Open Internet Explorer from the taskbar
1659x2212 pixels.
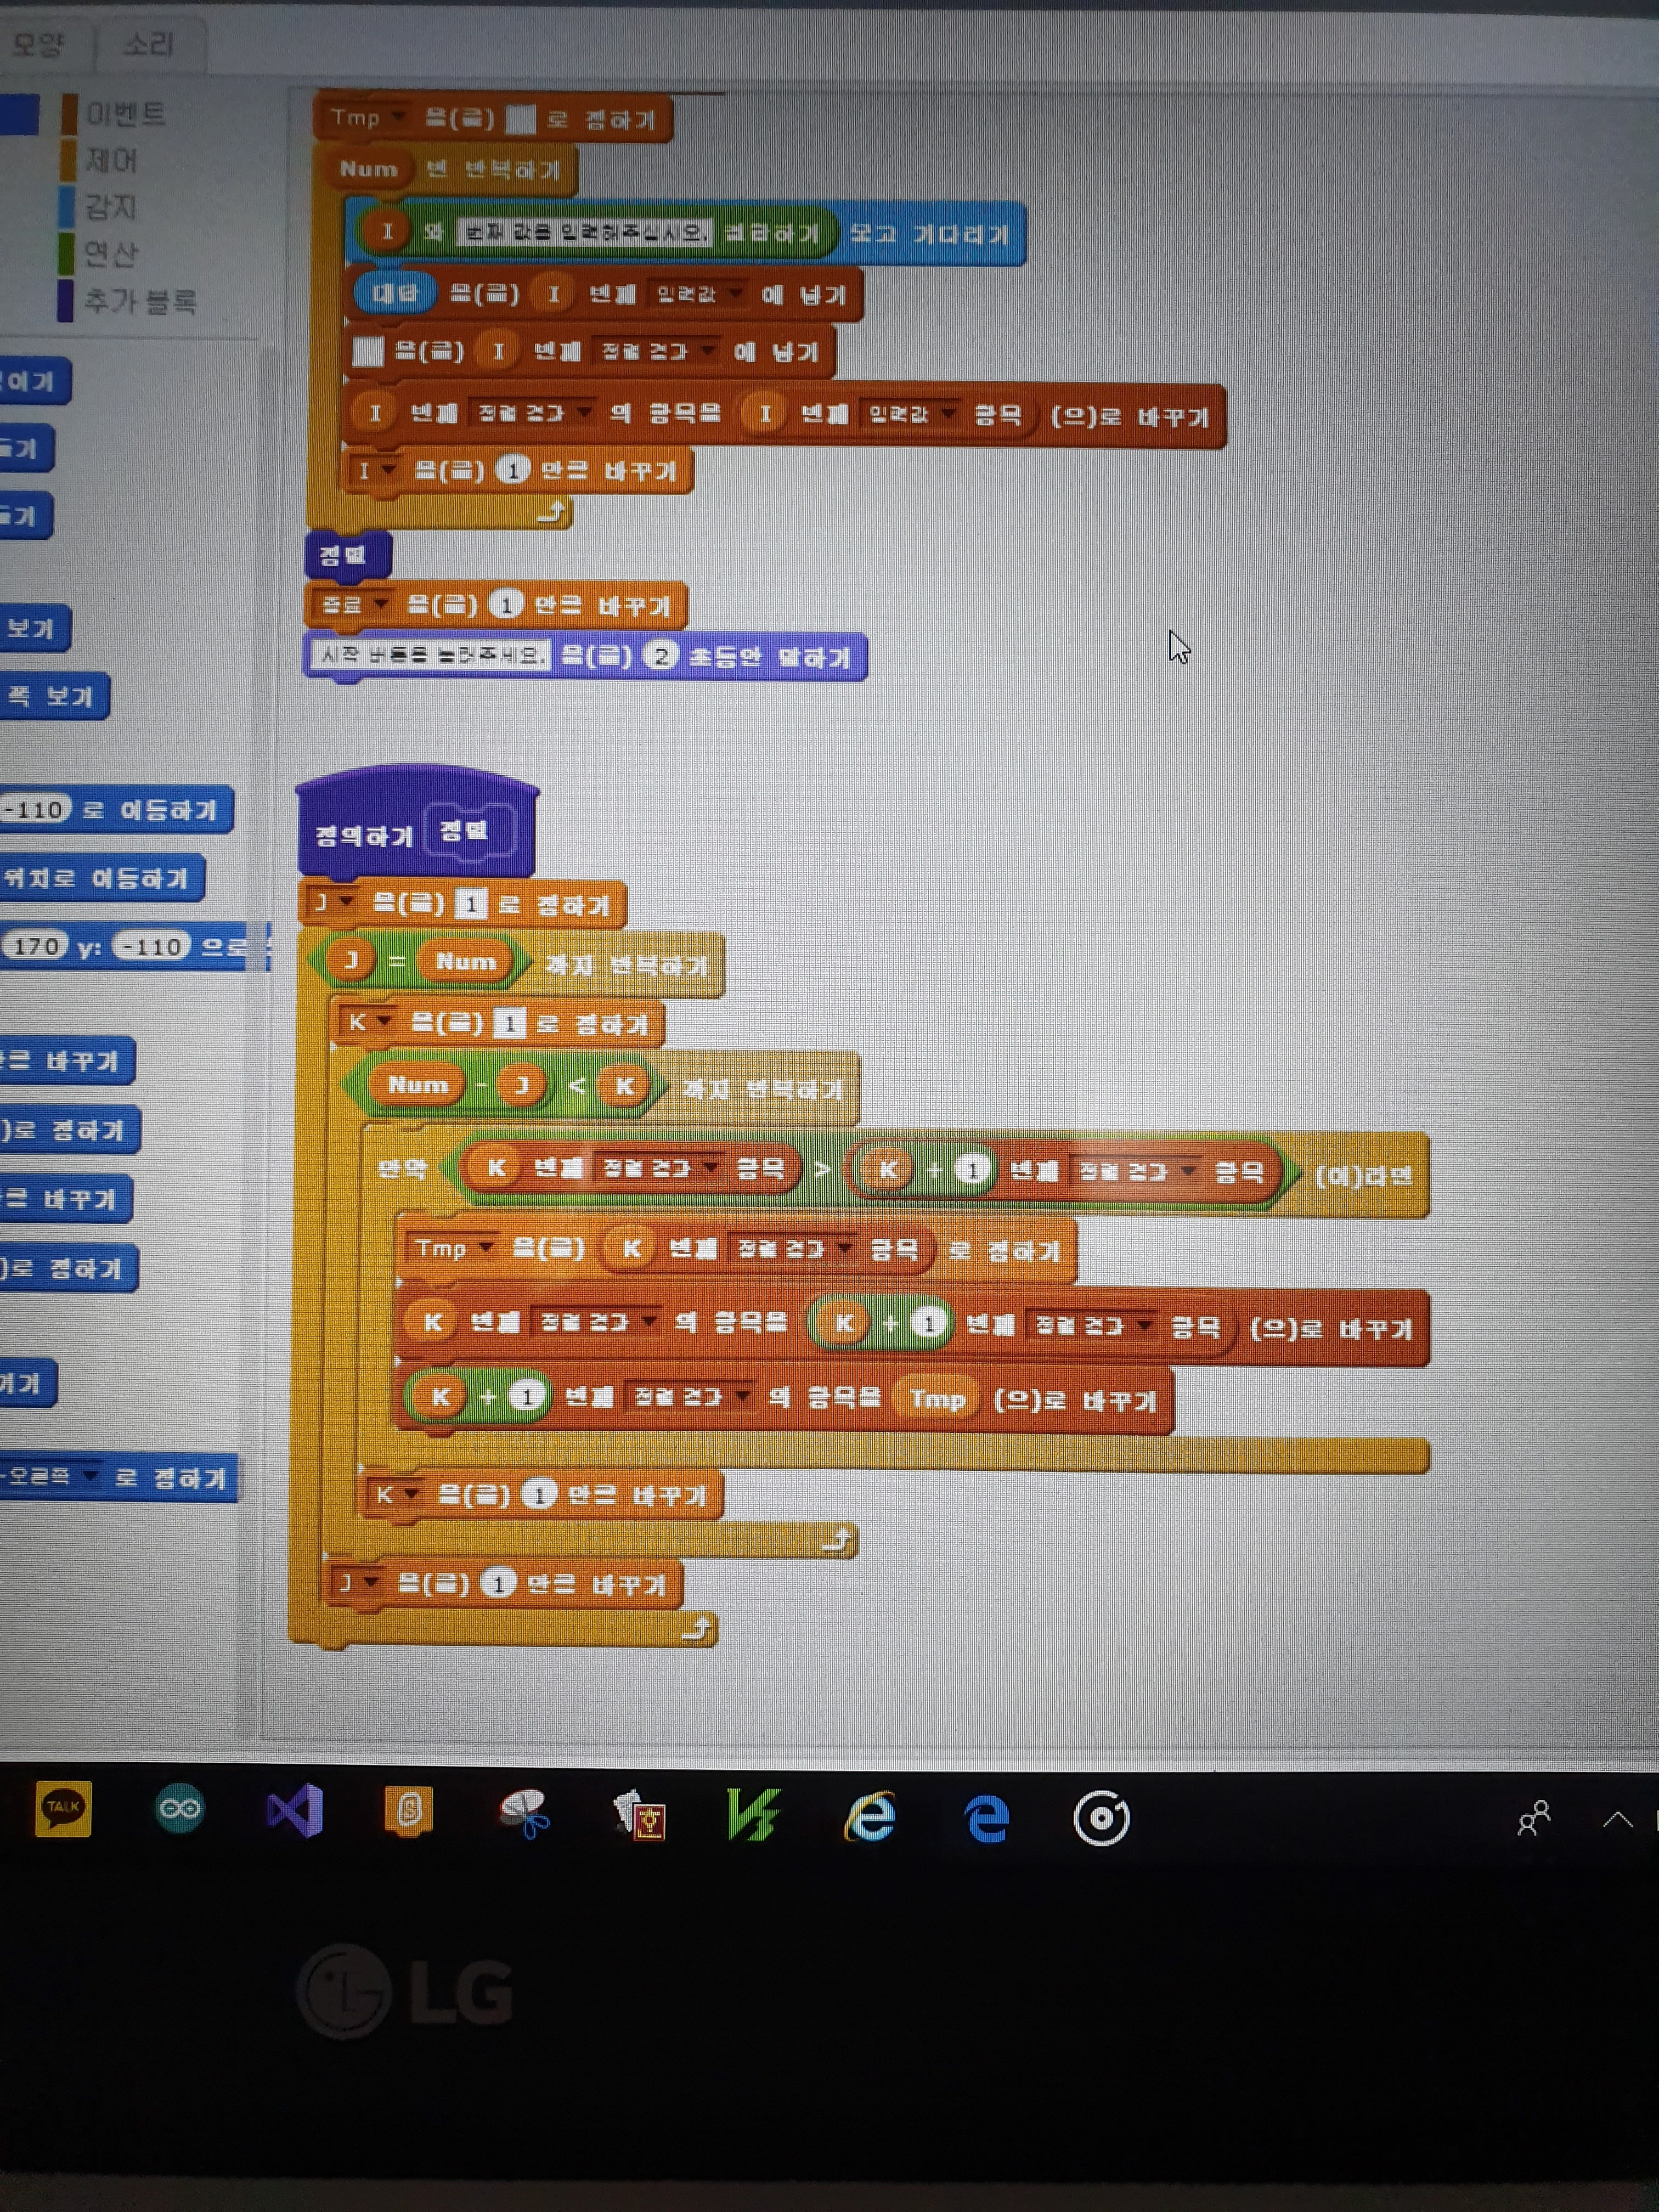pyautogui.click(x=870, y=1816)
